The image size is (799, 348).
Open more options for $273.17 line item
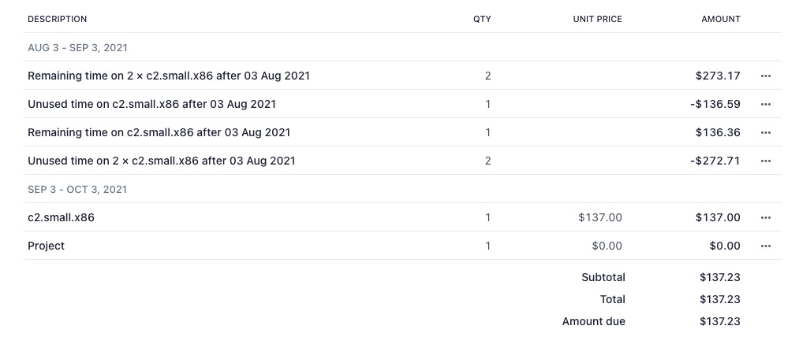tap(765, 76)
